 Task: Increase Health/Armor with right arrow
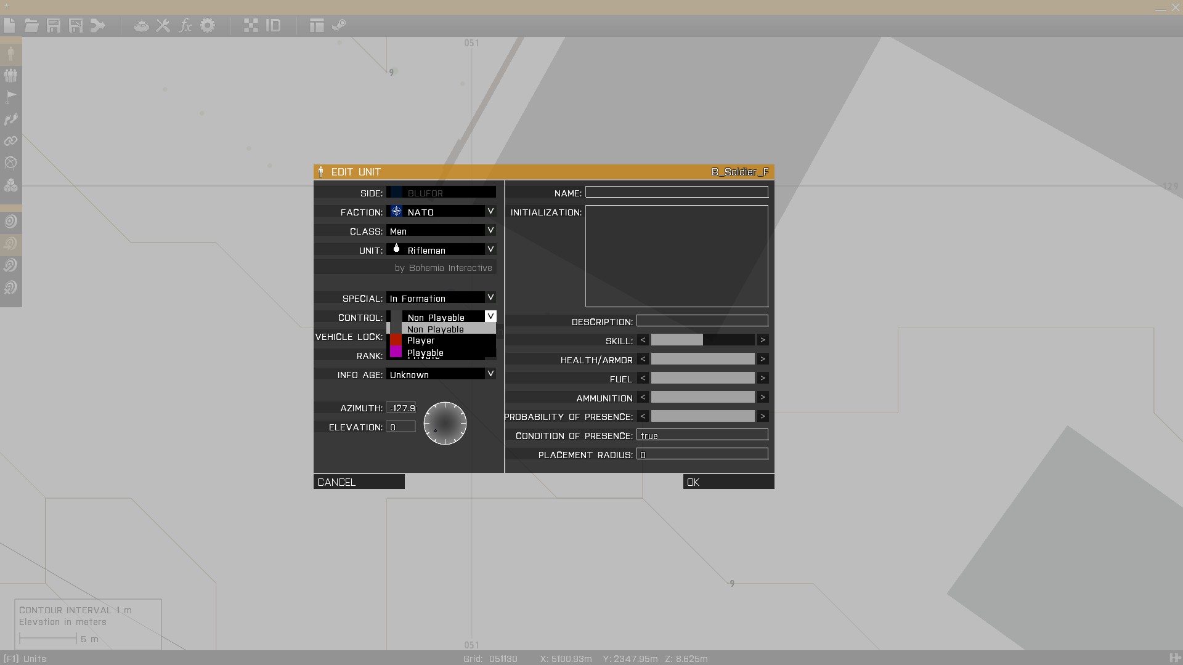(x=763, y=359)
